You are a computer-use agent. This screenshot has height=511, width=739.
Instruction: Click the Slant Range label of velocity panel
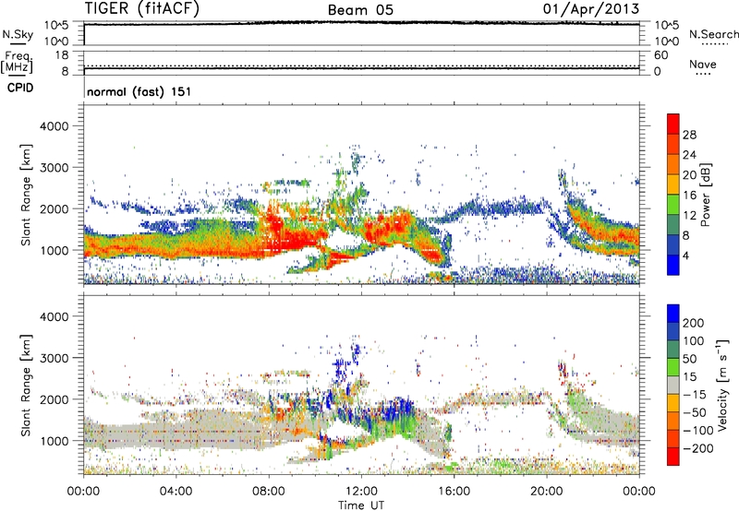pos(26,386)
